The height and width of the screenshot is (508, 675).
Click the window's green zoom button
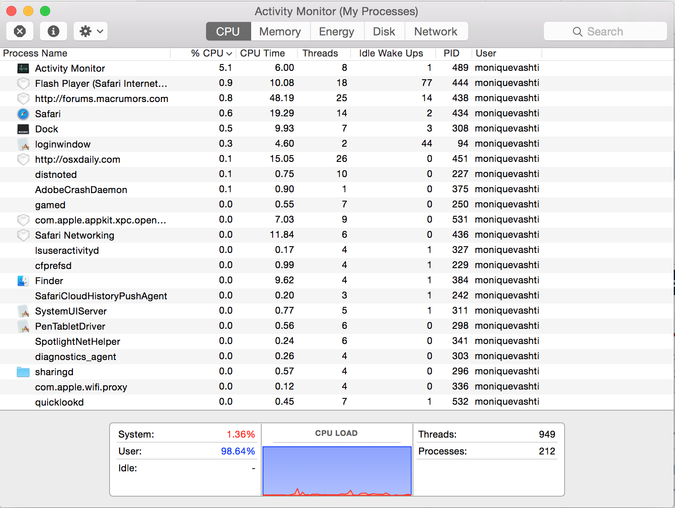pyautogui.click(x=45, y=11)
